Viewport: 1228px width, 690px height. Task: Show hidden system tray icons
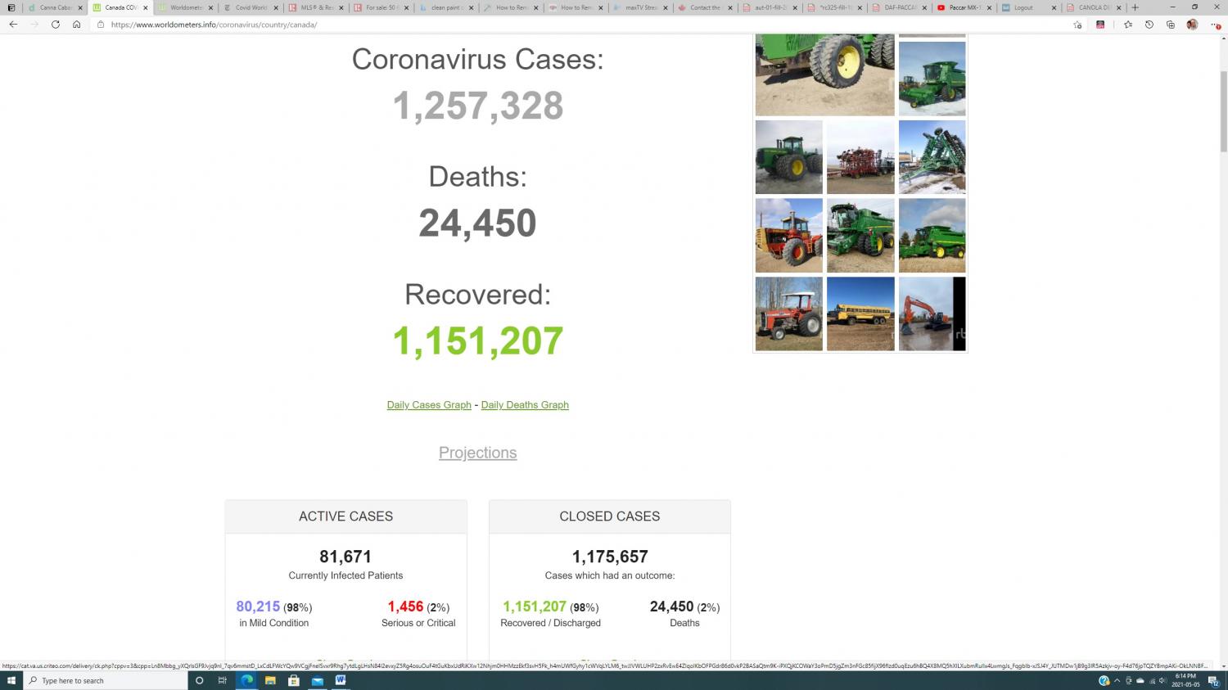(1117, 680)
